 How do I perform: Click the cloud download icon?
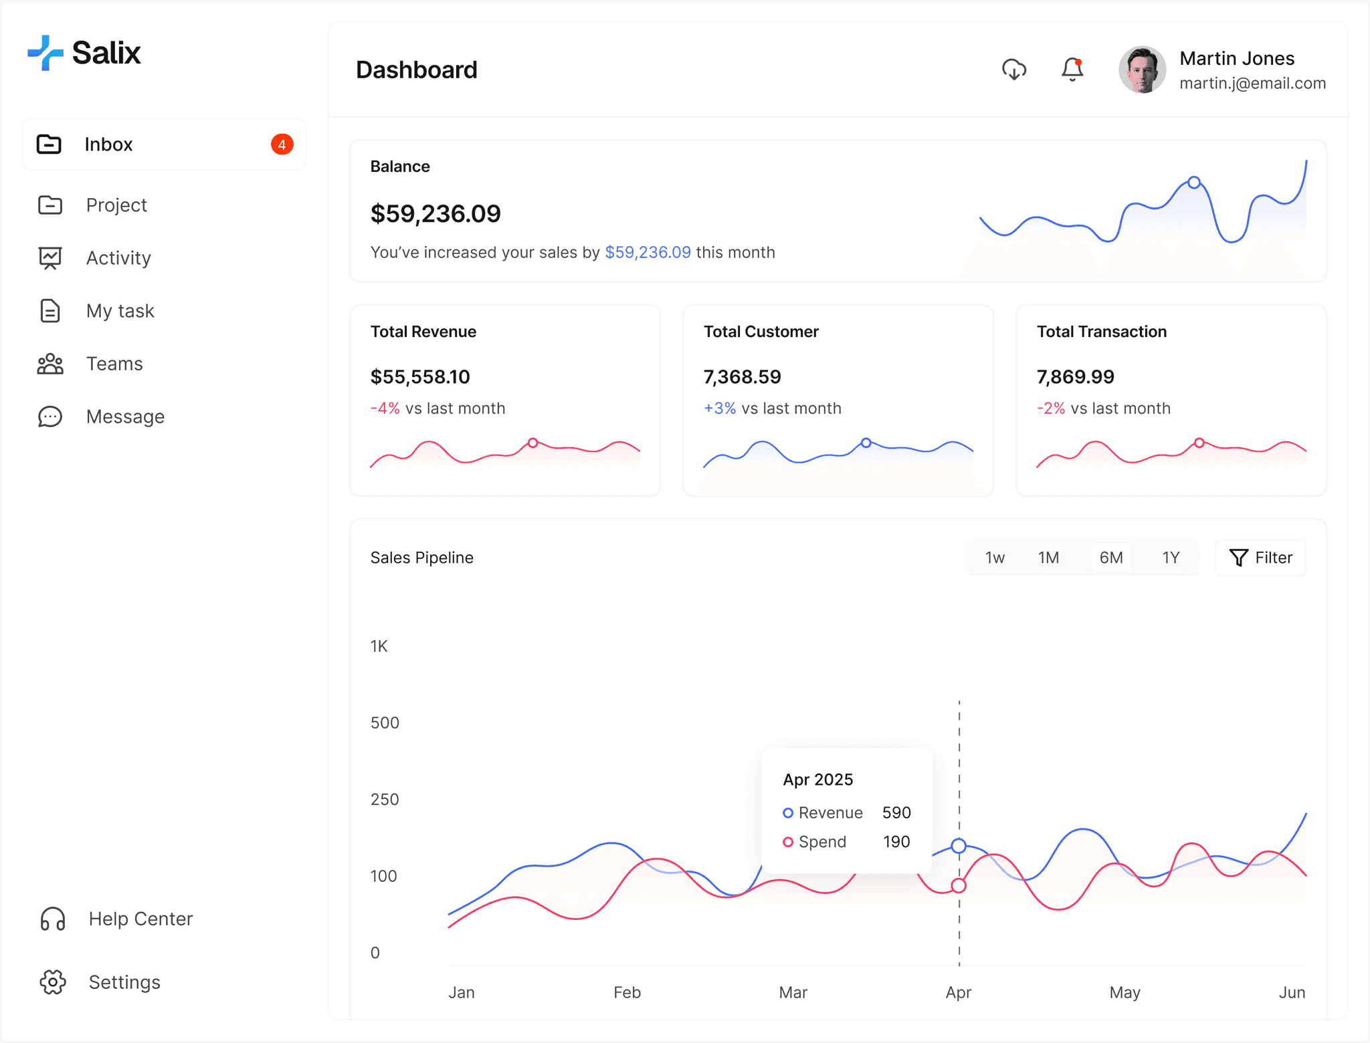(1014, 70)
